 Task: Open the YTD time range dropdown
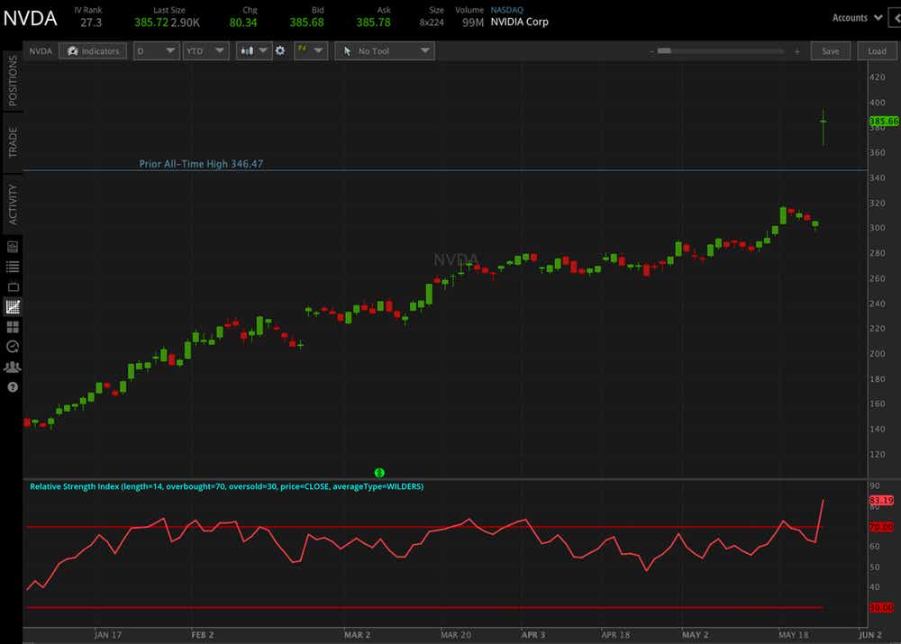click(x=205, y=50)
